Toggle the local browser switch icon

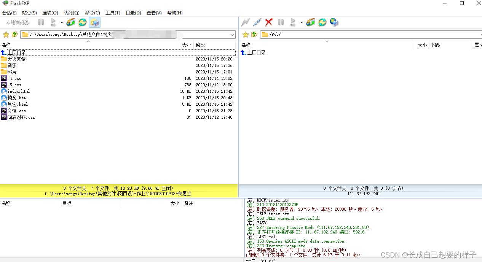tap(94, 22)
